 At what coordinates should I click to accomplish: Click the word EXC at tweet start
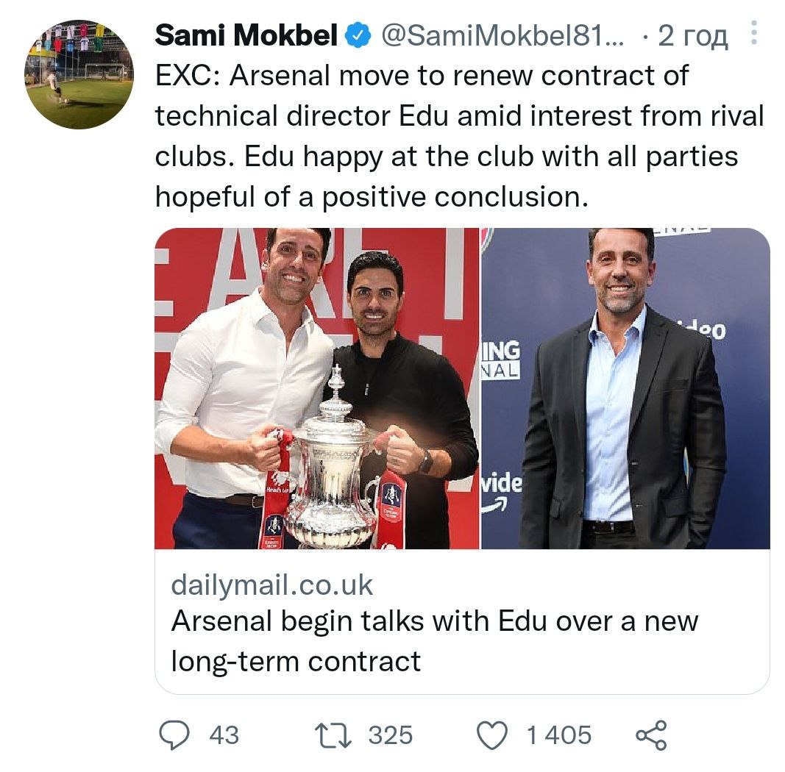(x=182, y=76)
